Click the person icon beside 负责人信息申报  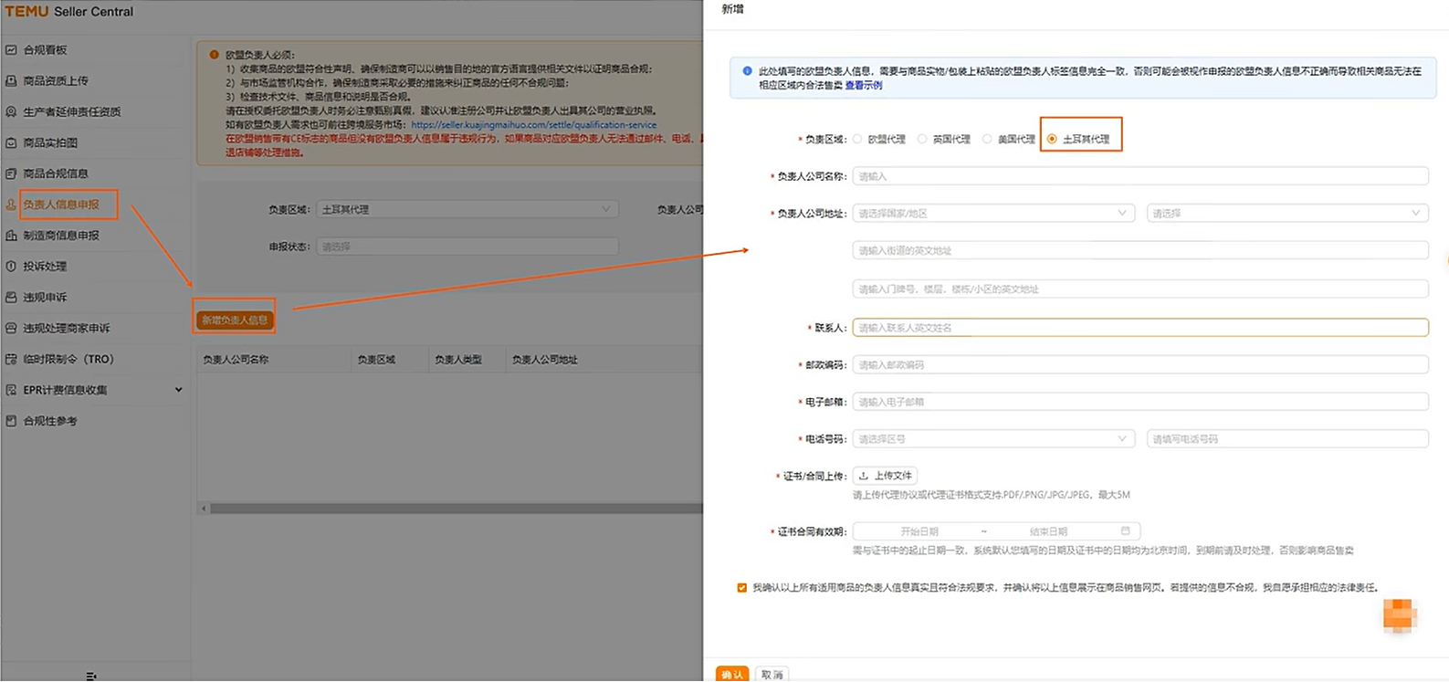[11, 205]
